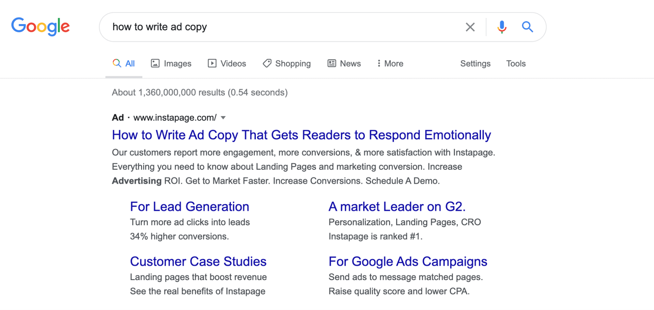Open the Settings menu
The width and height of the screenshot is (654, 310).
click(x=476, y=64)
